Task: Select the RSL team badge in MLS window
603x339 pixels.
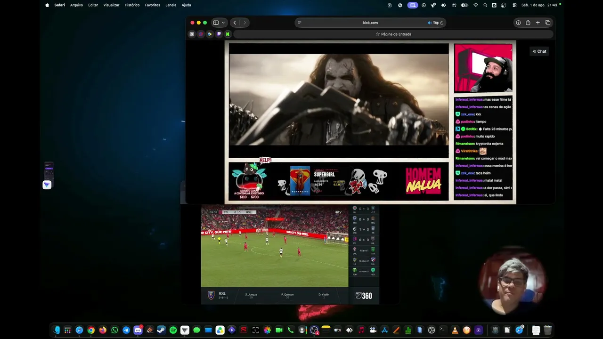Action: click(x=211, y=295)
